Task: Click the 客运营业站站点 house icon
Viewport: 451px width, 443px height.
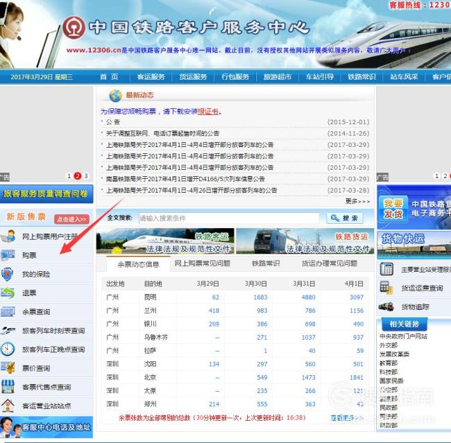Action: 8,406
